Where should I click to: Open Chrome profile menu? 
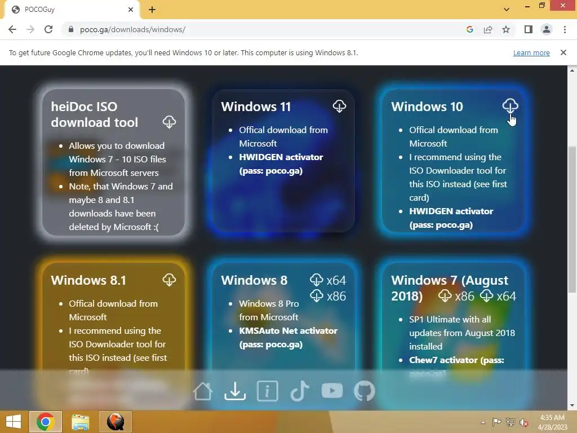click(547, 29)
